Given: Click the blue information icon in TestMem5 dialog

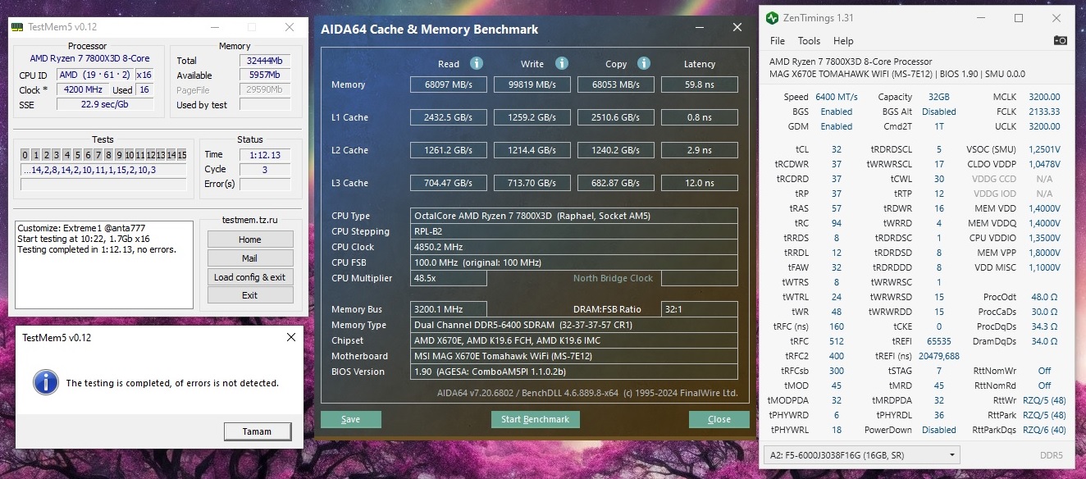Looking at the screenshot, I should (x=45, y=382).
